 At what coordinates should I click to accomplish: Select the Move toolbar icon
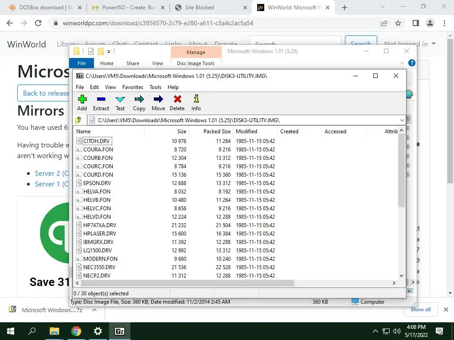(158, 103)
